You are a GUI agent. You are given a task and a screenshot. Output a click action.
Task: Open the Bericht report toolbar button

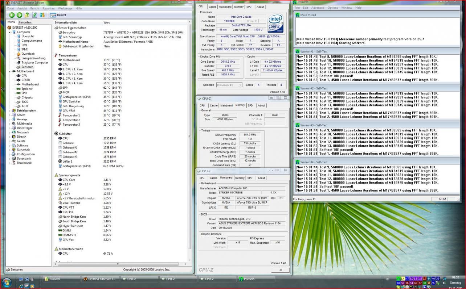coord(58,15)
